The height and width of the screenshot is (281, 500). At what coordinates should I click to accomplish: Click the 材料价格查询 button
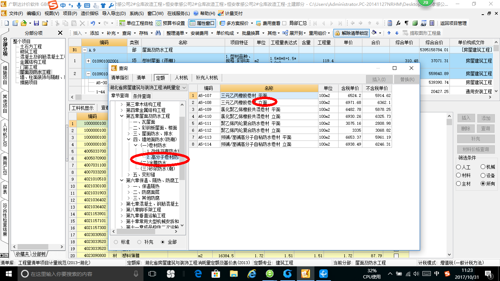click(476, 150)
